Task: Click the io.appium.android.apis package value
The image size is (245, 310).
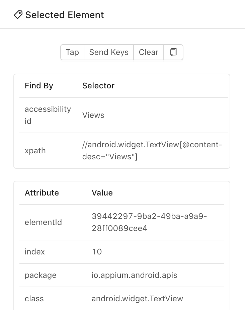Action: tap(134, 275)
